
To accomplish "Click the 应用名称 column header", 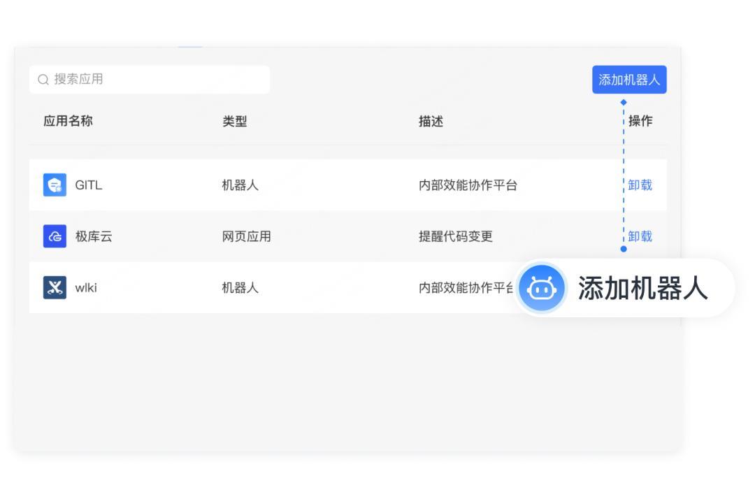I will click(x=68, y=121).
